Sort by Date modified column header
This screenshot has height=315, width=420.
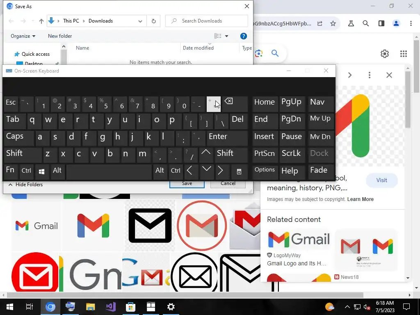pos(198,48)
